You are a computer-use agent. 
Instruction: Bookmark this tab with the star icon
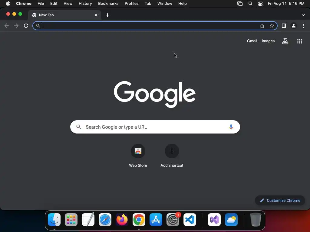click(272, 26)
